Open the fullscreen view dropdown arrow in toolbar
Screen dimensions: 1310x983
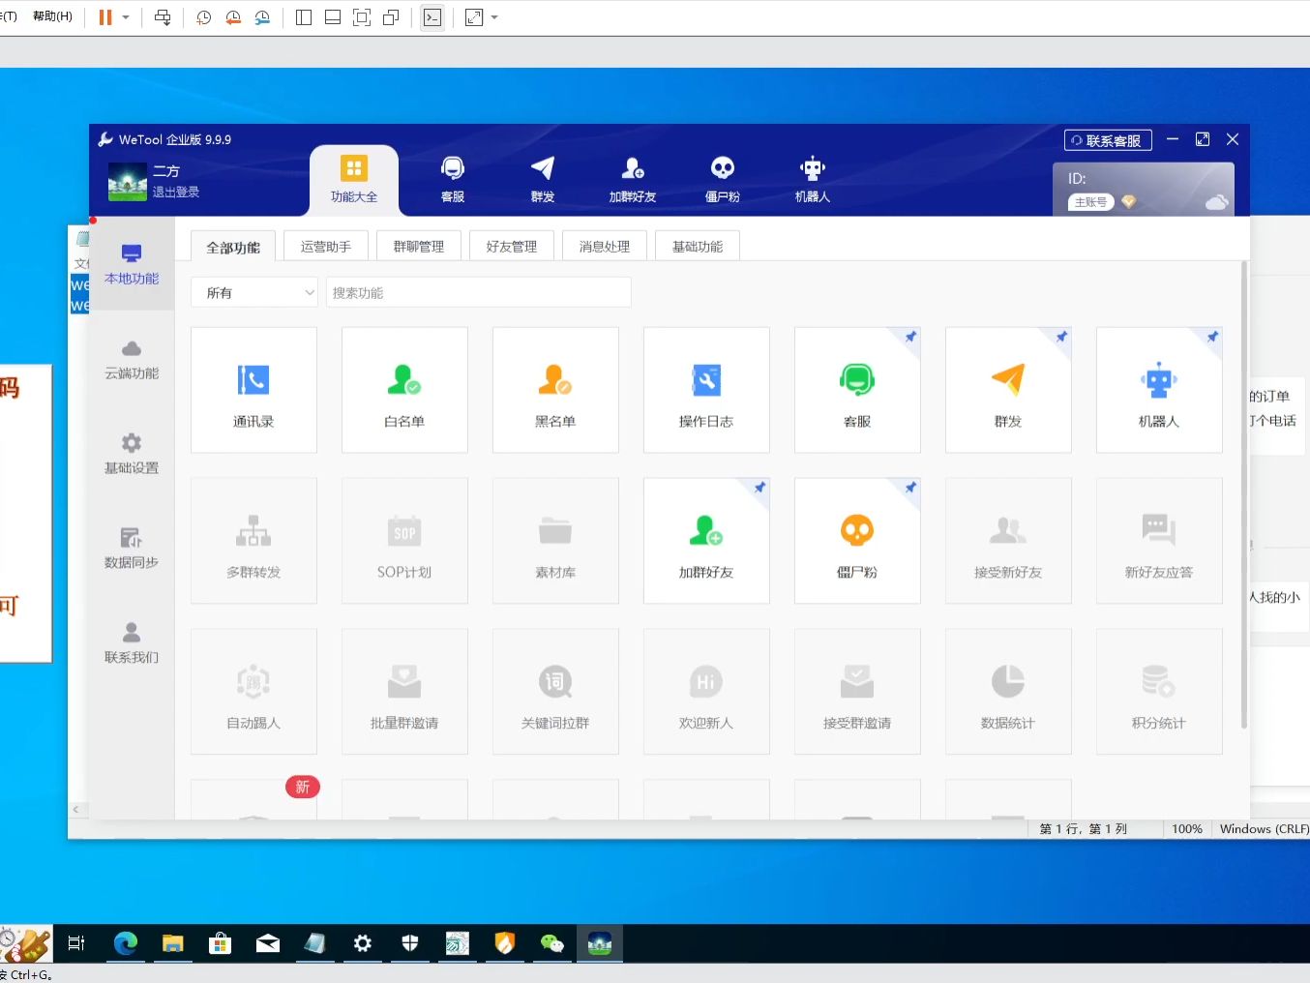pyautogui.click(x=494, y=17)
